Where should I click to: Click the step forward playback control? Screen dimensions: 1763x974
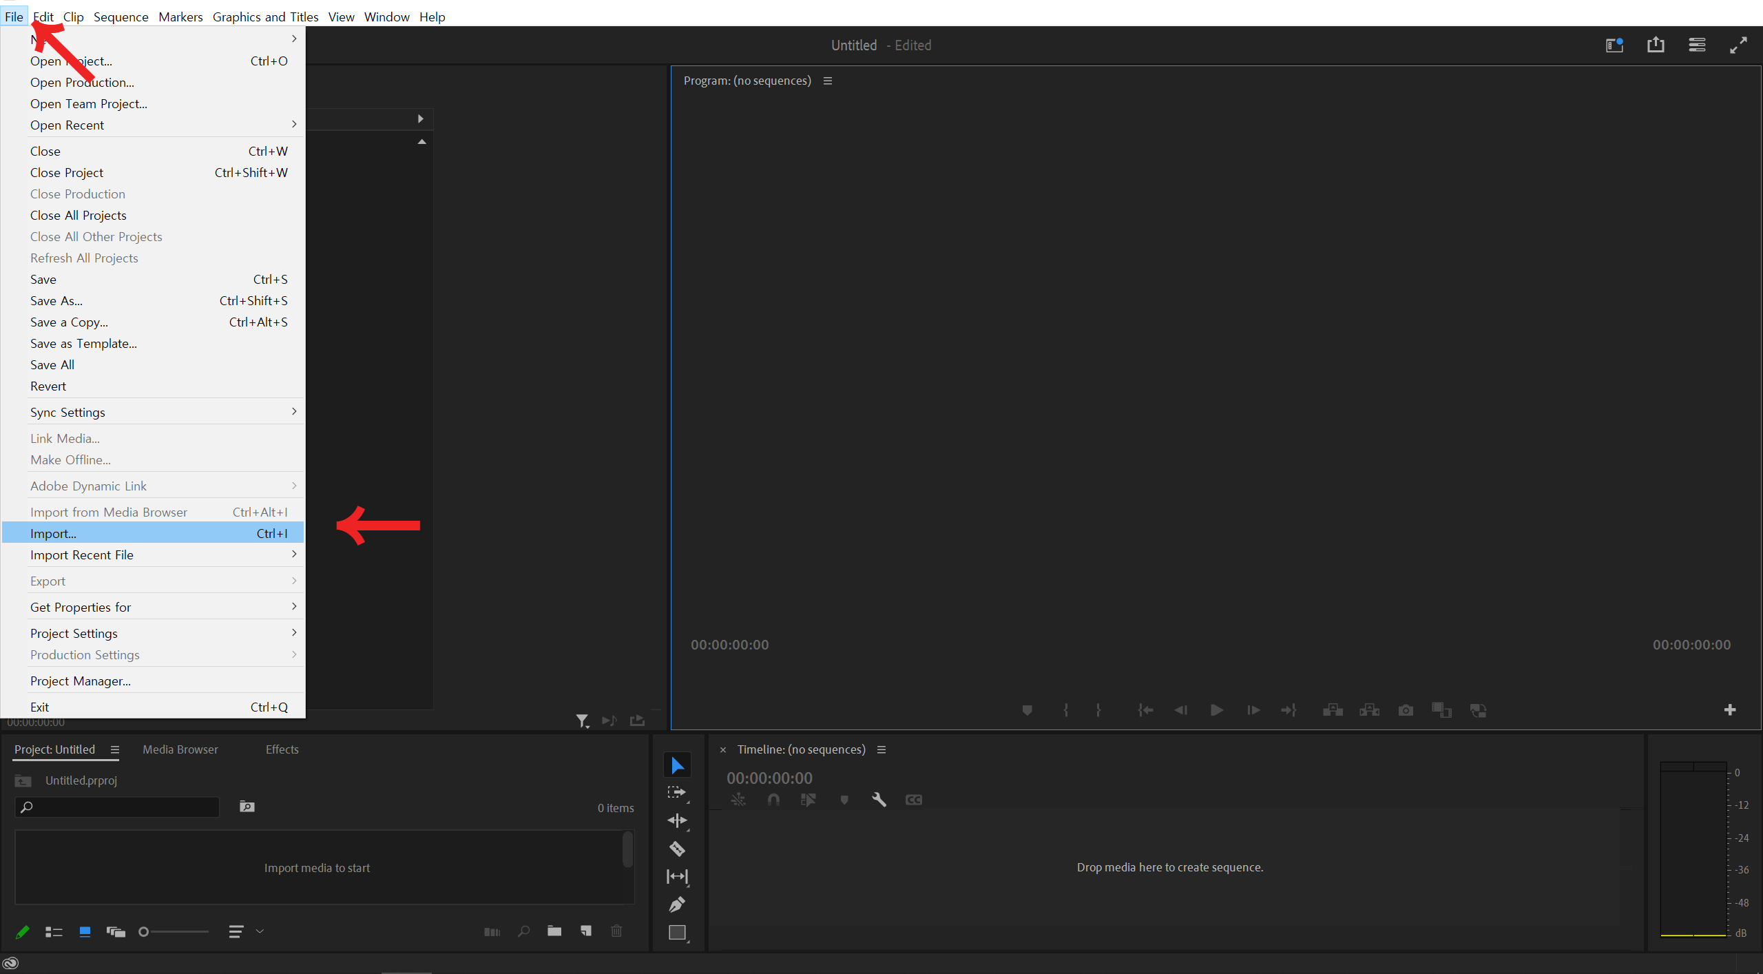coord(1251,709)
